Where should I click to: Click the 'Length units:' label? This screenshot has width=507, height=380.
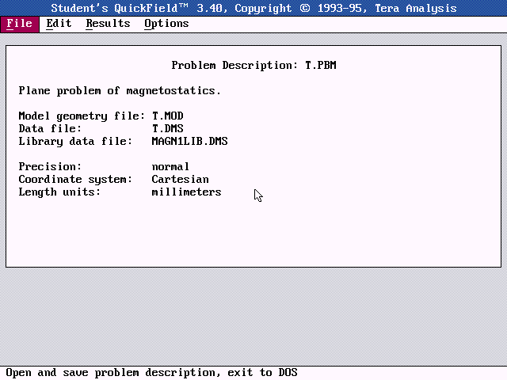(x=59, y=192)
